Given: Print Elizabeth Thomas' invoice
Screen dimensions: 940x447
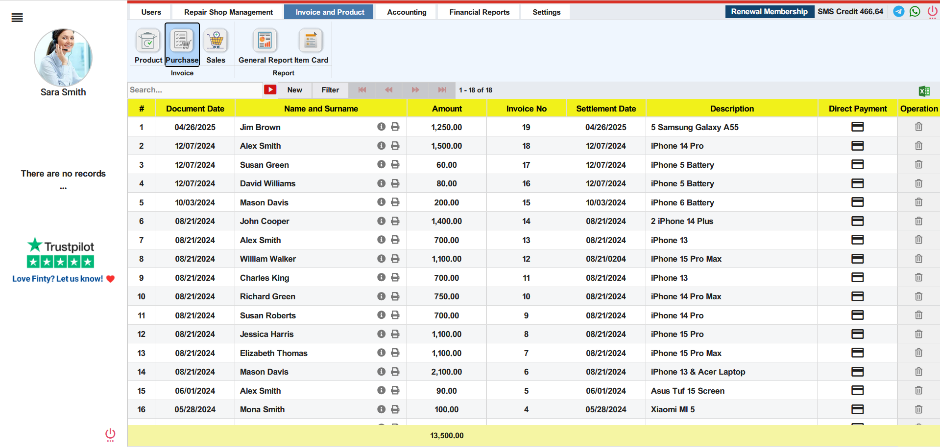Looking at the screenshot, I should coord(395,353).
